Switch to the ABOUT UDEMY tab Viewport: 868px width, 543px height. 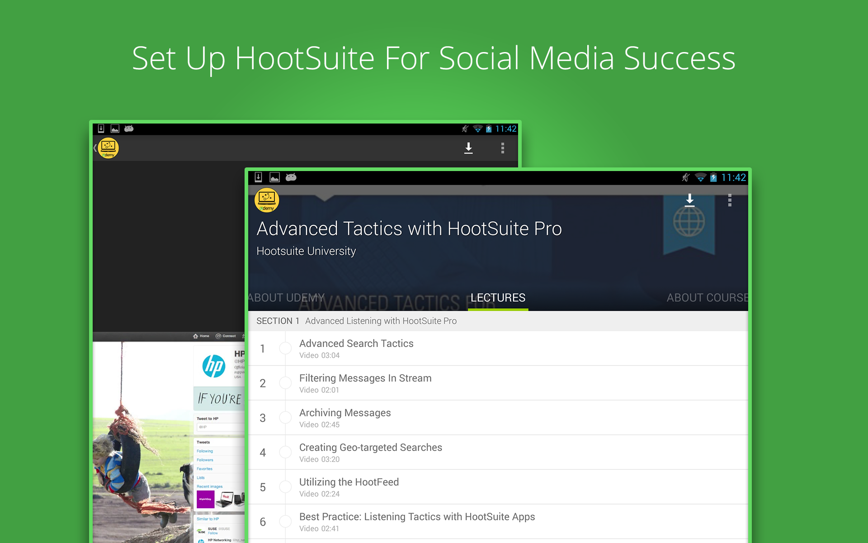click(x=287, y=298)
